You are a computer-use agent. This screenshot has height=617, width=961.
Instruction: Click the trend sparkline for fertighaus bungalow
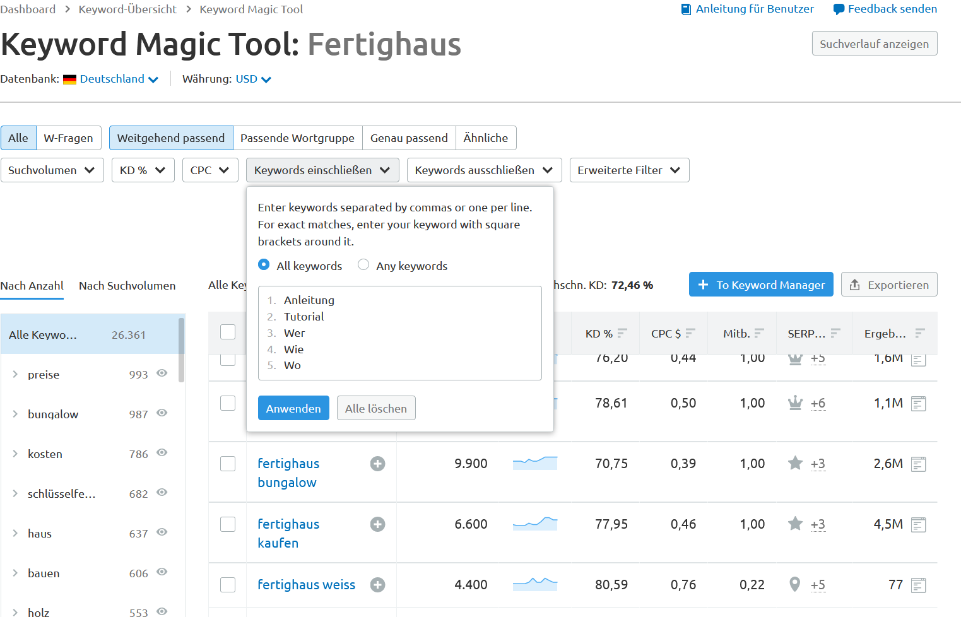[x=535, y=463]
